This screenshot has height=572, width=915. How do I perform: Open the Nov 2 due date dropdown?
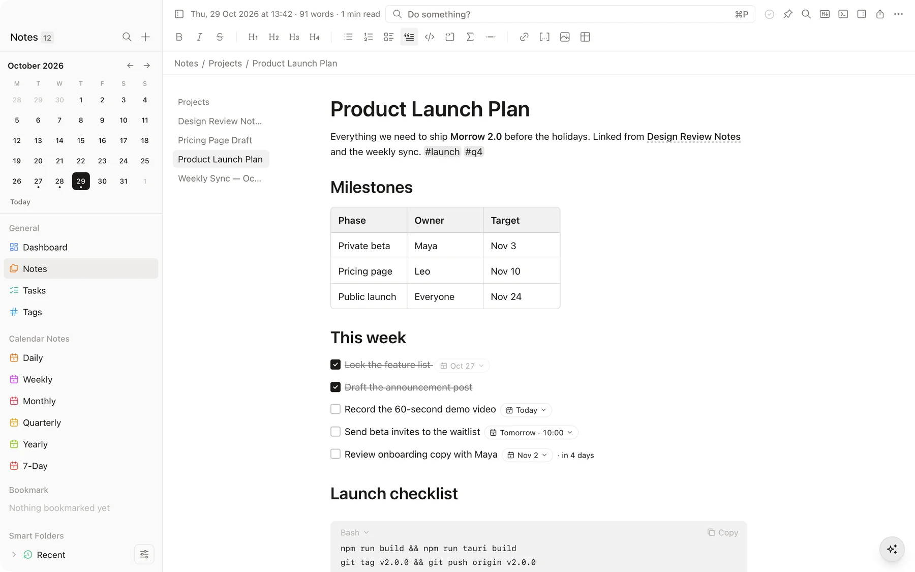coord(527,455)
